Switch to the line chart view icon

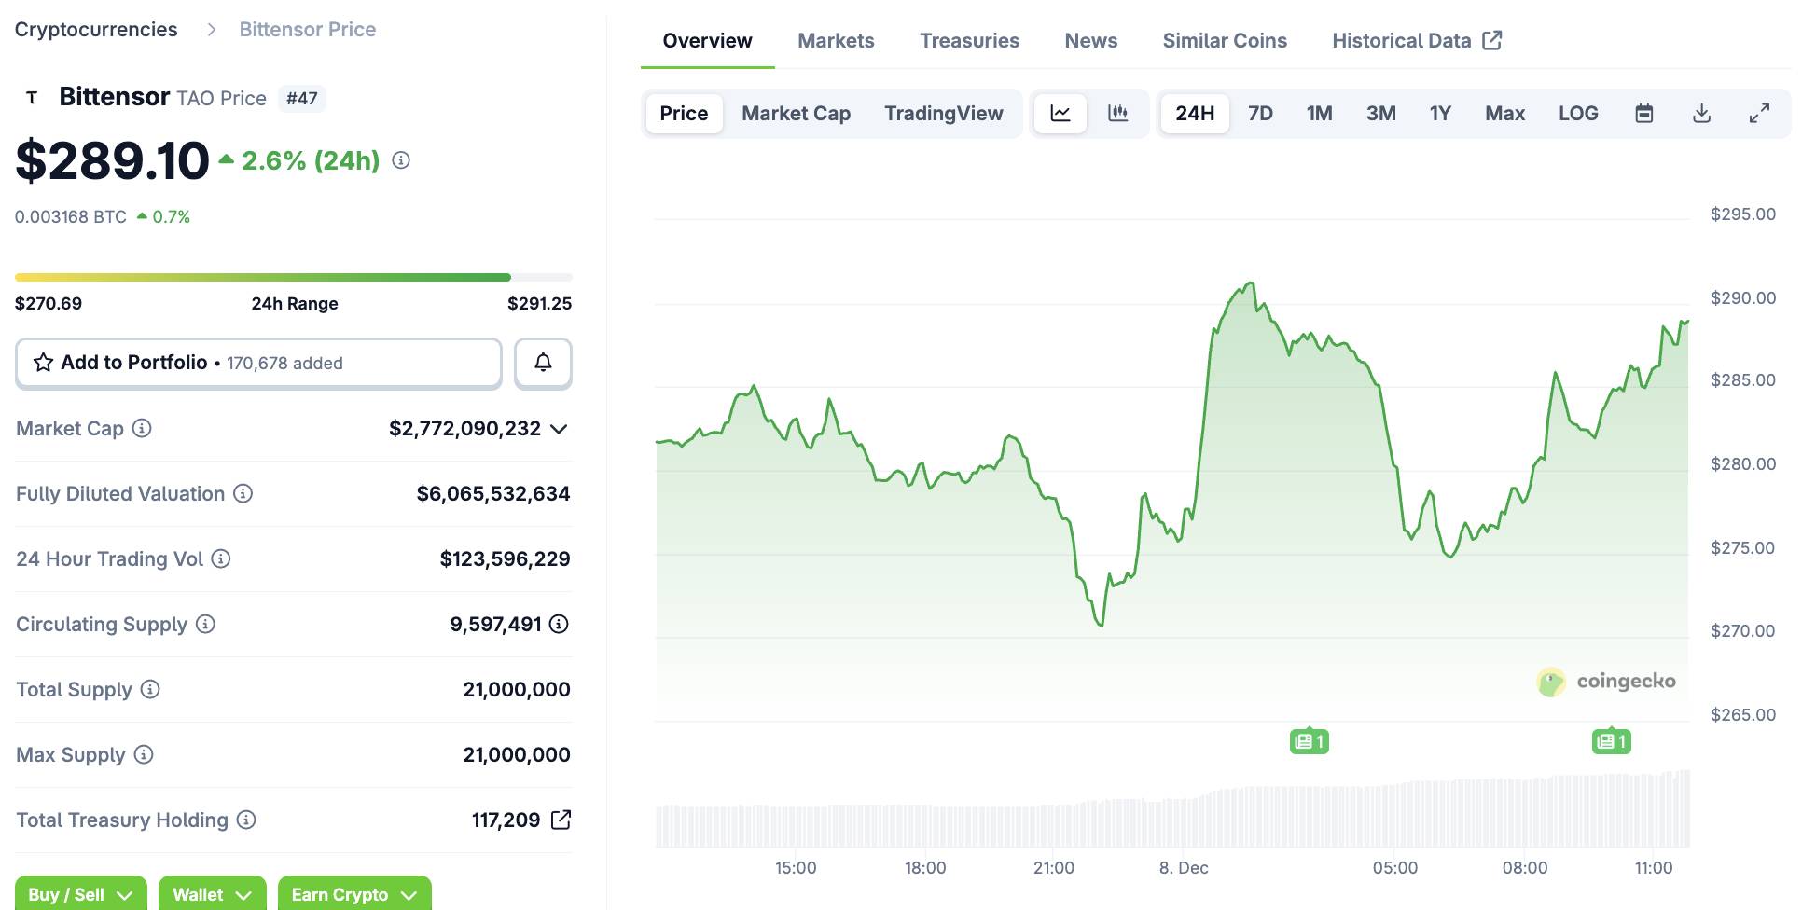(1060, 114)
